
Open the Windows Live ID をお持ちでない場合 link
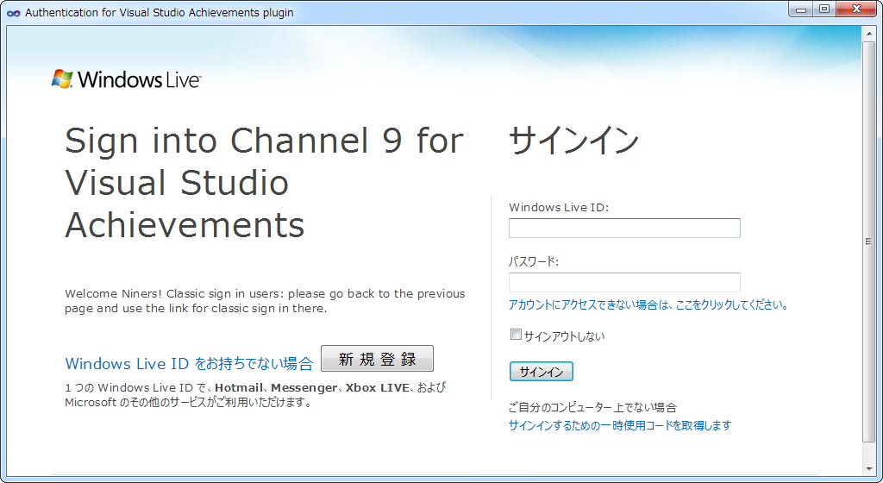189,364
